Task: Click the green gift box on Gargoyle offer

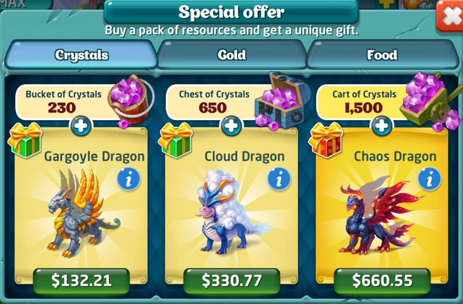Action: [x=25, y=140]
